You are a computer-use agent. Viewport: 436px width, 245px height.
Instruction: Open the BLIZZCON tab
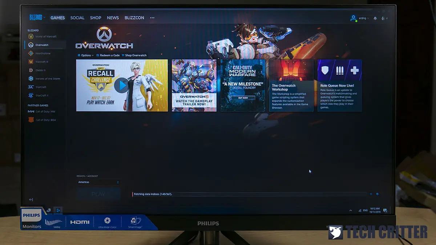pyautogui.click(x=134, y=18)
